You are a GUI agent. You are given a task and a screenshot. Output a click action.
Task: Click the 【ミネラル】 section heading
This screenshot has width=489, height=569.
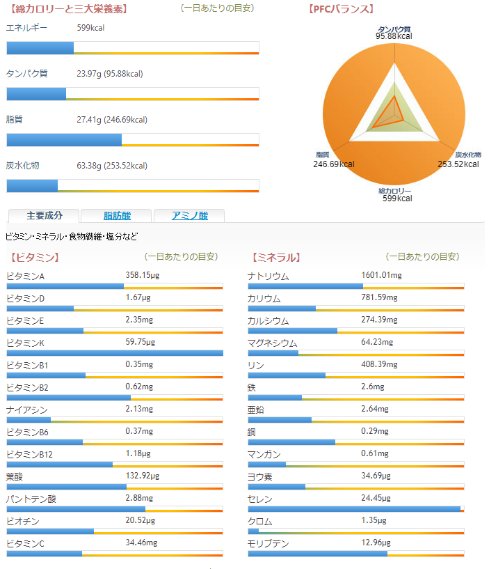[x=276, y=258]
